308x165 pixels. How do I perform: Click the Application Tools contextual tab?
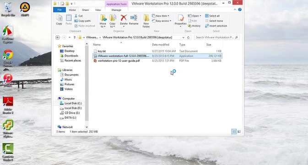pos(117,4)
